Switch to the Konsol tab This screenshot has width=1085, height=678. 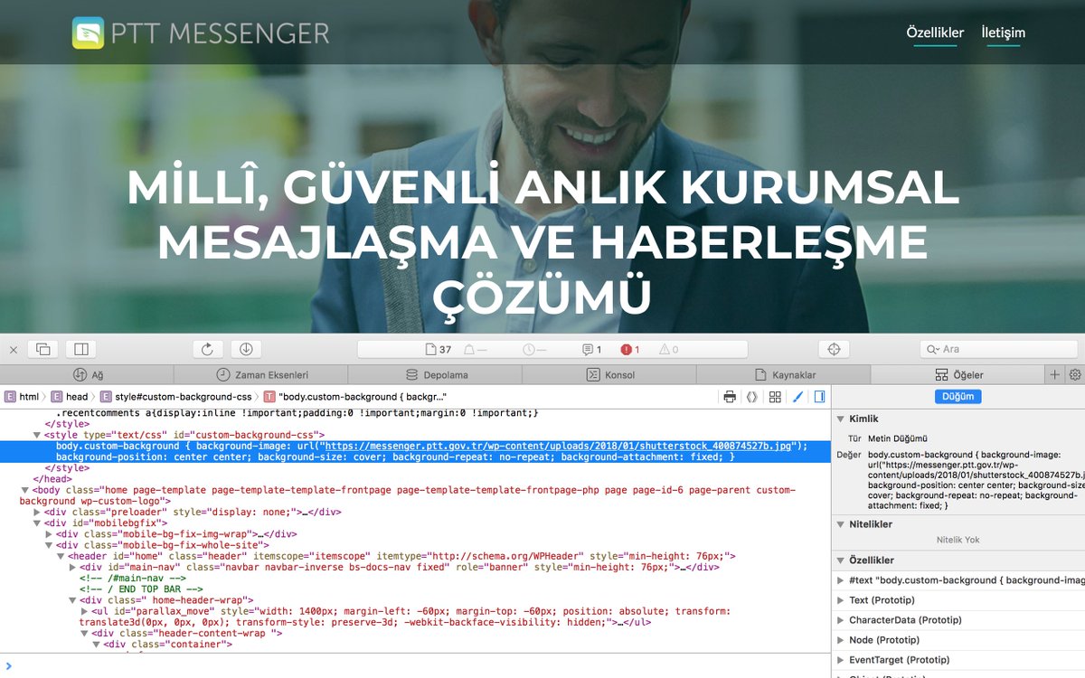point(610,374)
